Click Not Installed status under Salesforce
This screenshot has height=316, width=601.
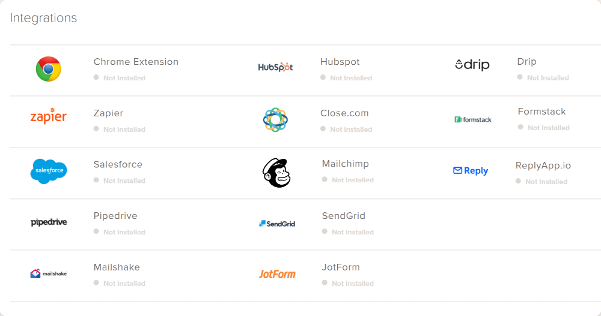coord(120,180)
